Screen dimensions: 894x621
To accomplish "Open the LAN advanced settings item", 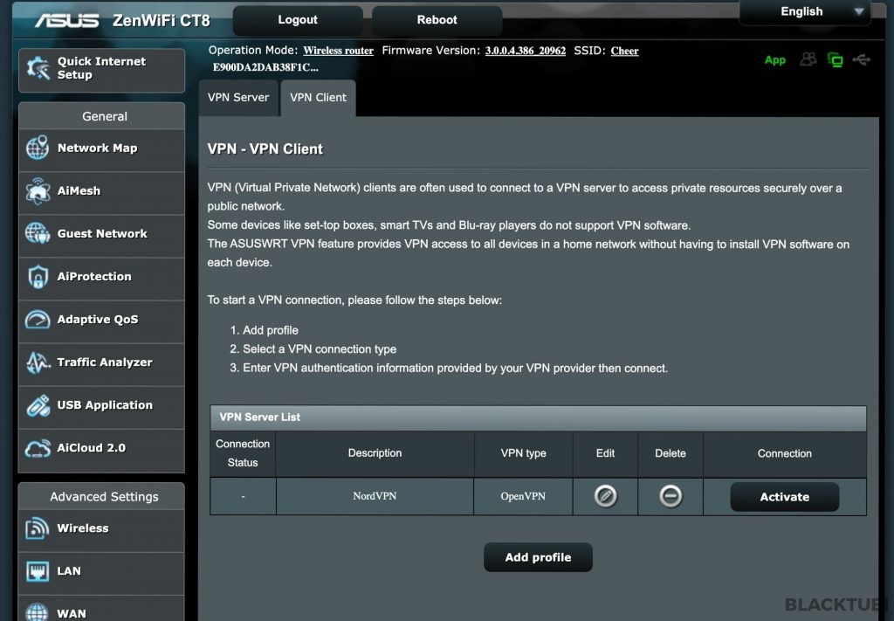I will [101, 571].
